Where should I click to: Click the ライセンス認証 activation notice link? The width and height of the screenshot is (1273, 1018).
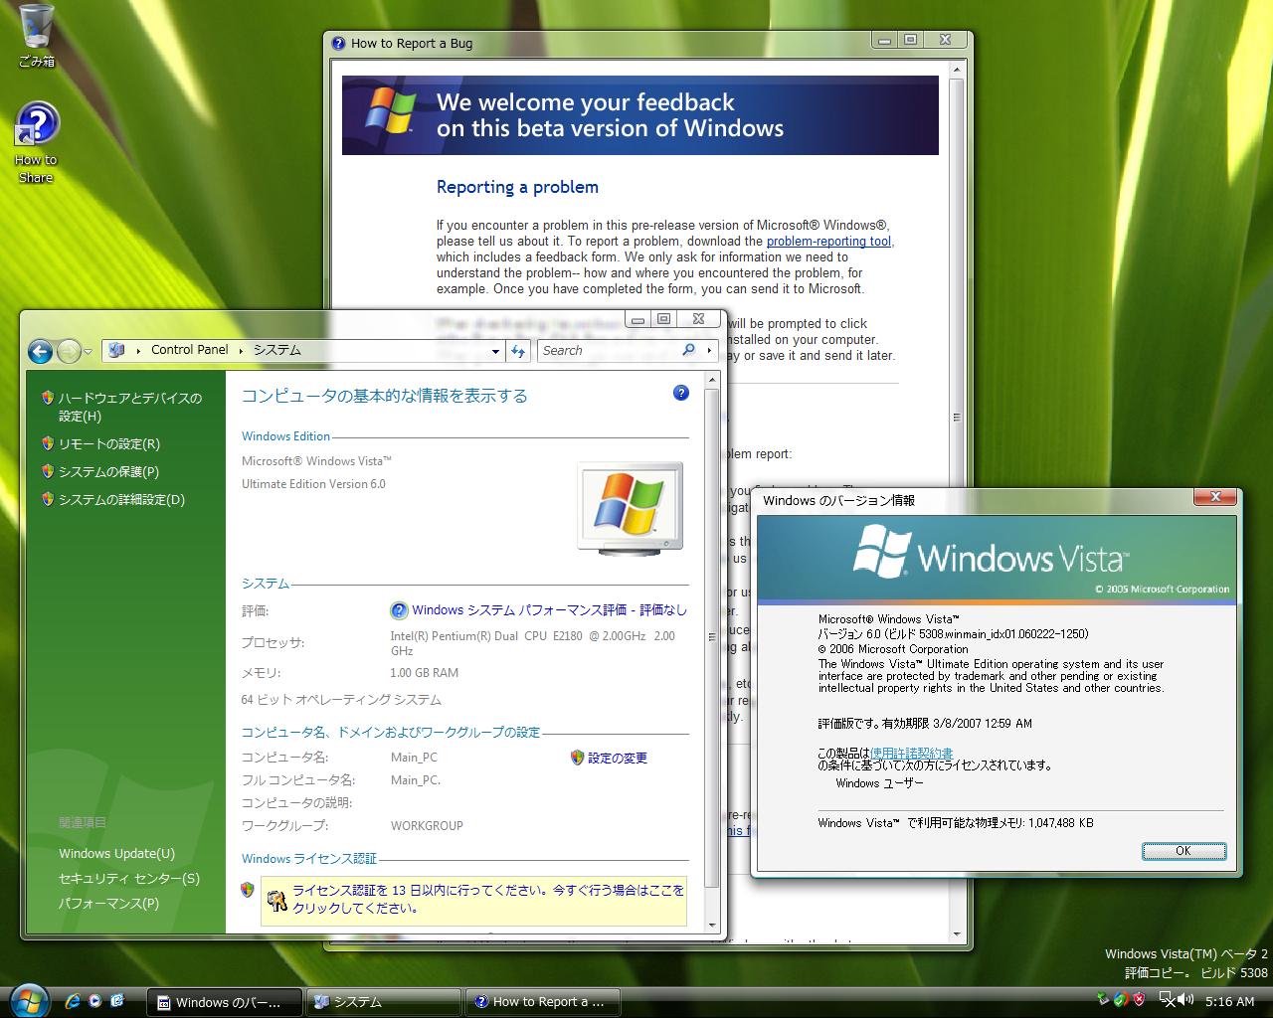tap(488, 900)
